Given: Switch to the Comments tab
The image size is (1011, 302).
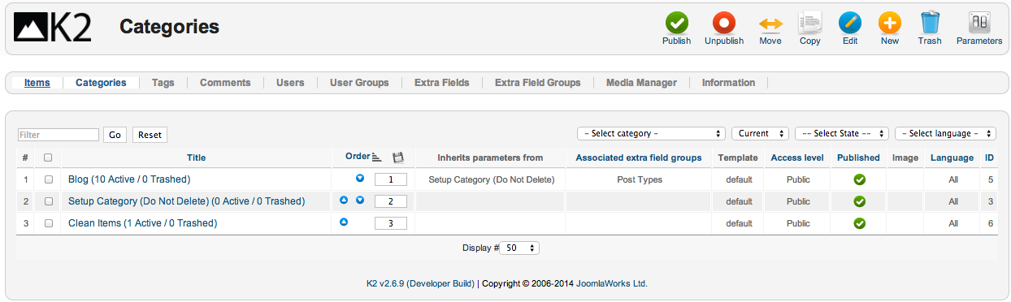Looking at the screenshot, I should (225, 83).
